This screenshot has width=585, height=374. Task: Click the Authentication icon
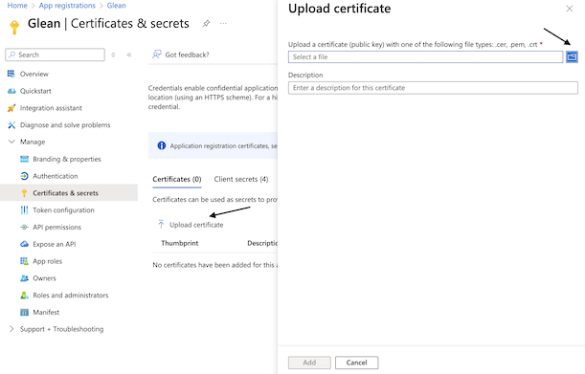pyautogui.click(x=24, y=176)
